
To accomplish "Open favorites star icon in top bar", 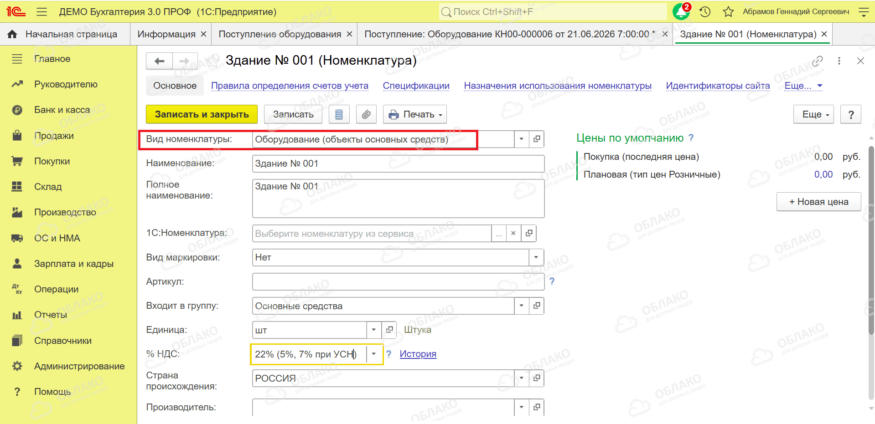I will pyautogui.click(x=728, y=12).
